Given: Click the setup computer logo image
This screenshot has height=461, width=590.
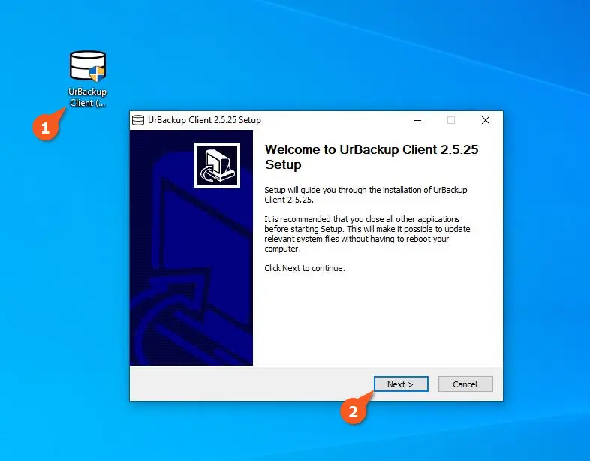Looking at the screenshot, I should [x=217, y=165].
